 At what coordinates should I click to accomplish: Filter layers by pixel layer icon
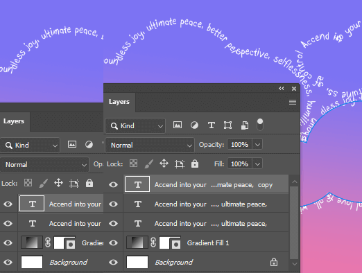(x=178, y=125)
